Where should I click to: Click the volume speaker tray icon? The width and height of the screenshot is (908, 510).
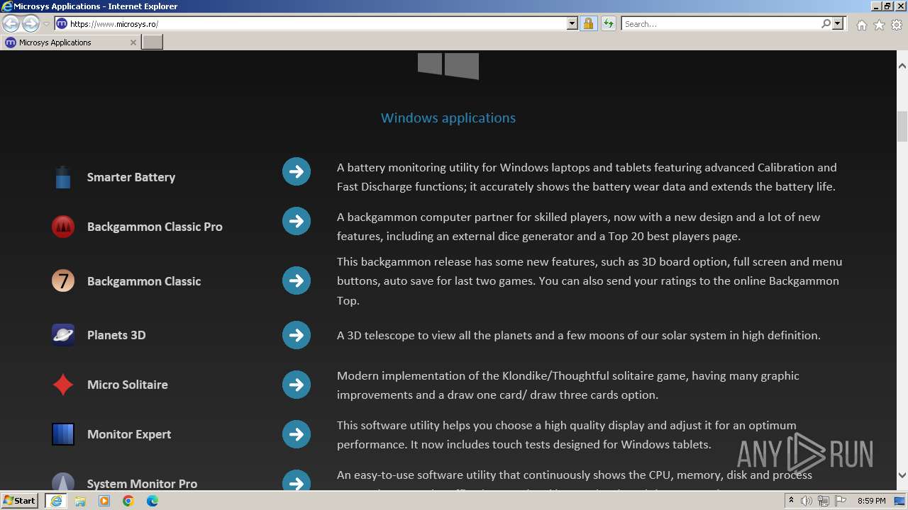[806, 501]
